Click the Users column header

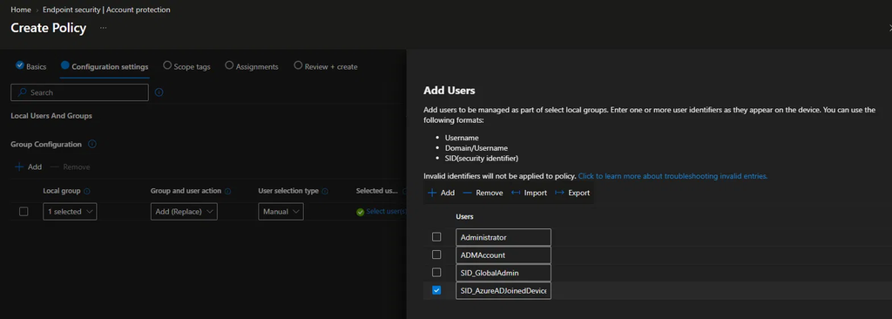pyautogui.click(x=465, y=216)
